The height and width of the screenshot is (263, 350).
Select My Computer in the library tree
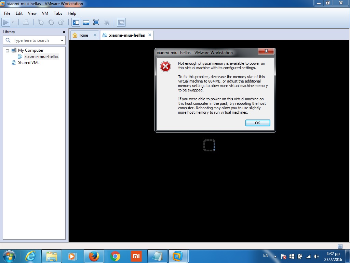coord(31,50)
